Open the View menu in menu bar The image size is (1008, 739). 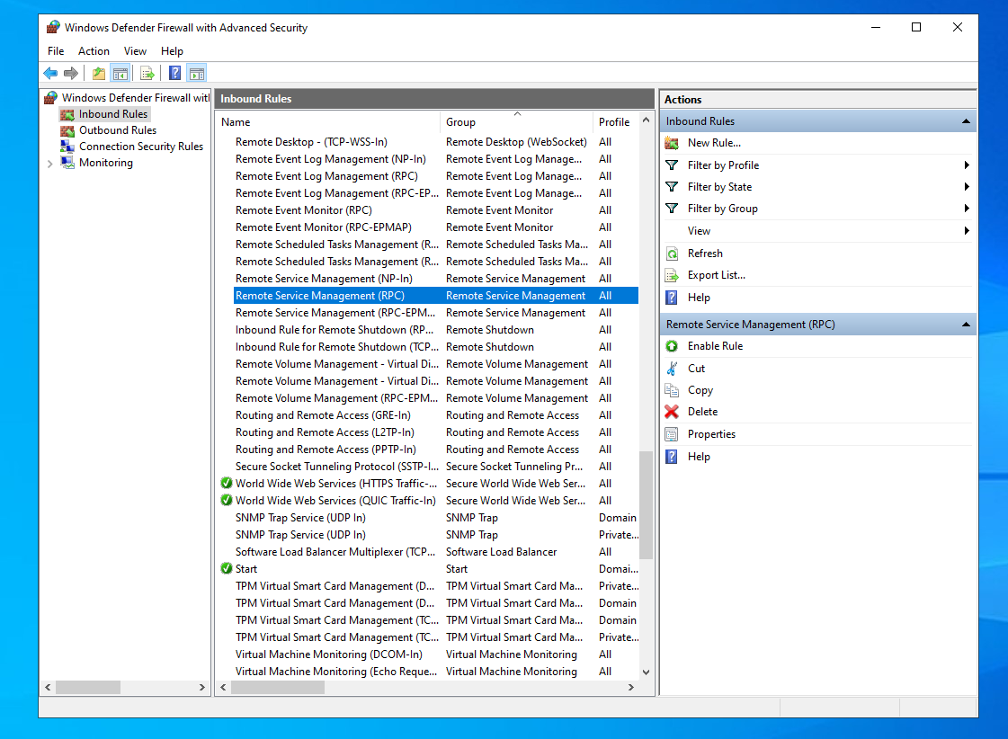(x=135, y=50)
